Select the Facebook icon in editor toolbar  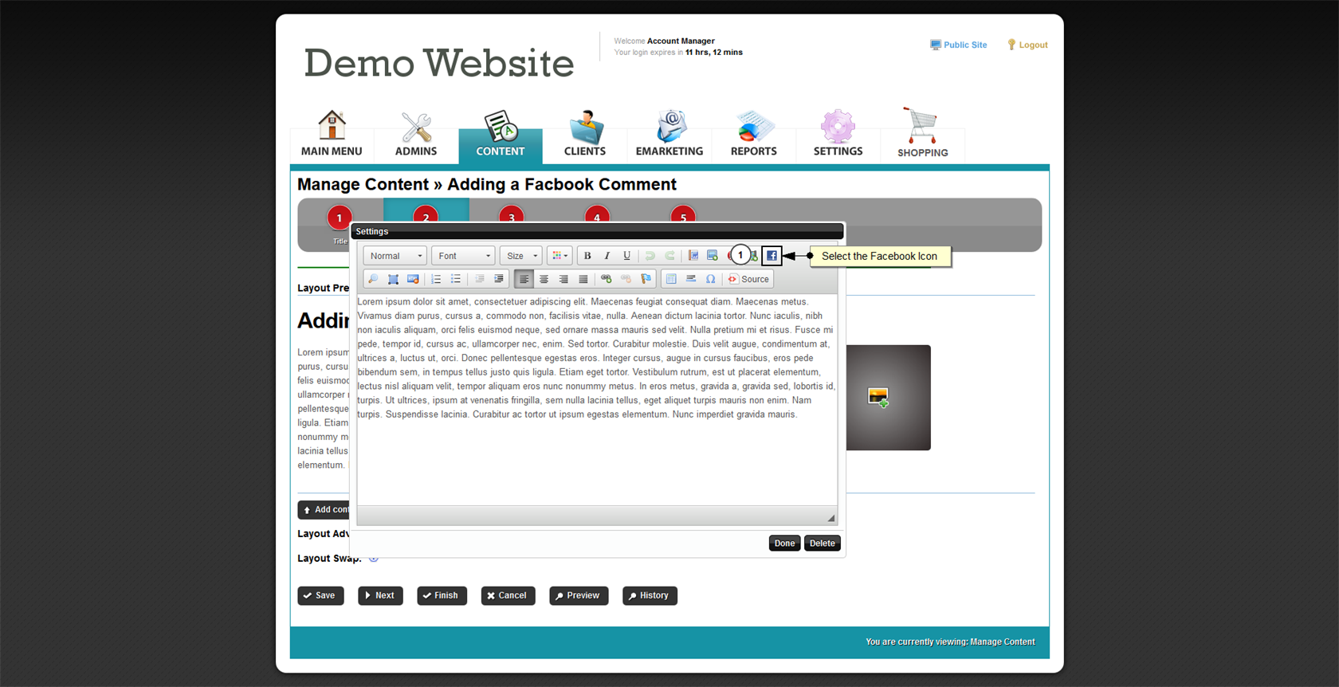(x=772, y=256)
